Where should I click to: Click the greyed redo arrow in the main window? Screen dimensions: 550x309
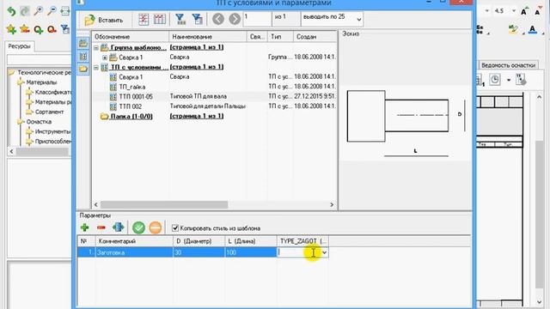[25, 11]
